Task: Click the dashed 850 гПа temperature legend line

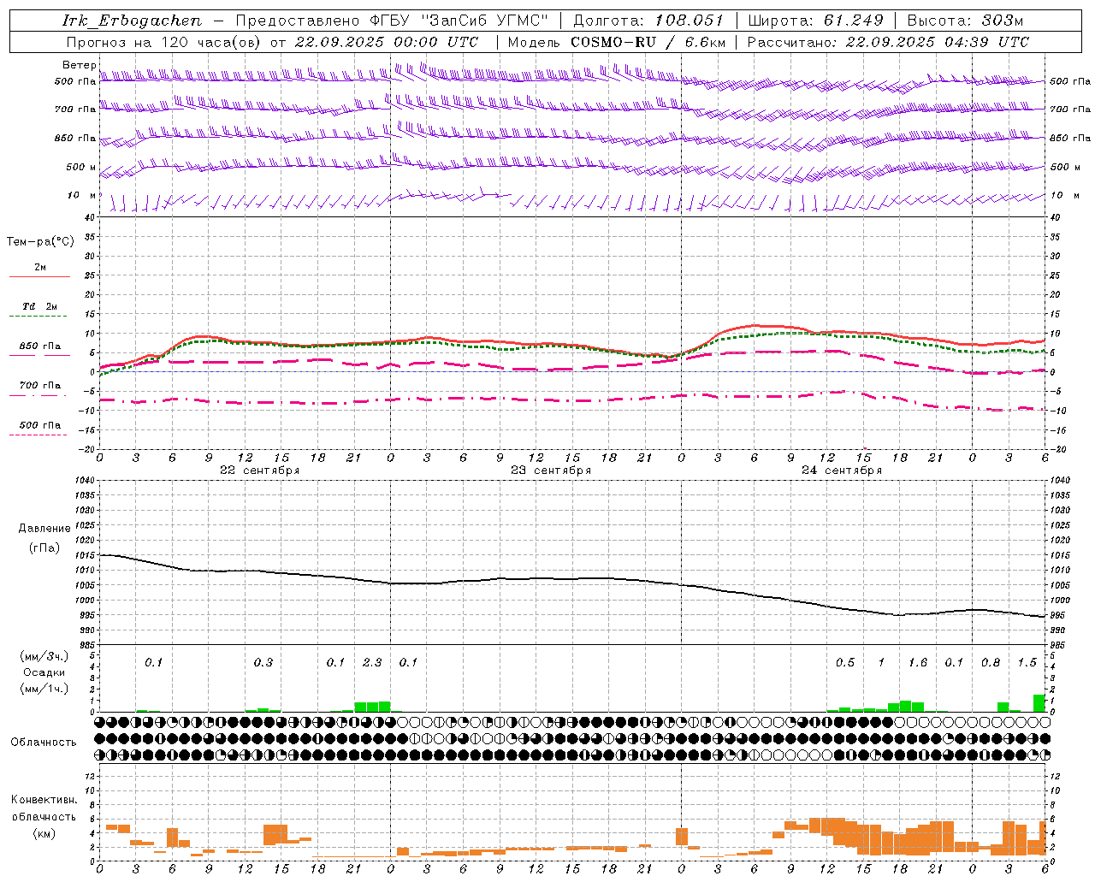Action: (x=38, y=356)
